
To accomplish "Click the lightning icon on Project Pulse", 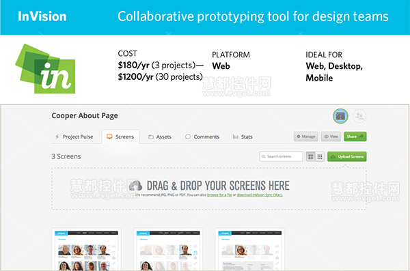I will coord(57,137).
